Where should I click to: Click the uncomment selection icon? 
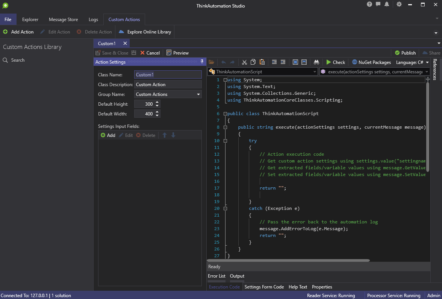click(x=304, y=62)
